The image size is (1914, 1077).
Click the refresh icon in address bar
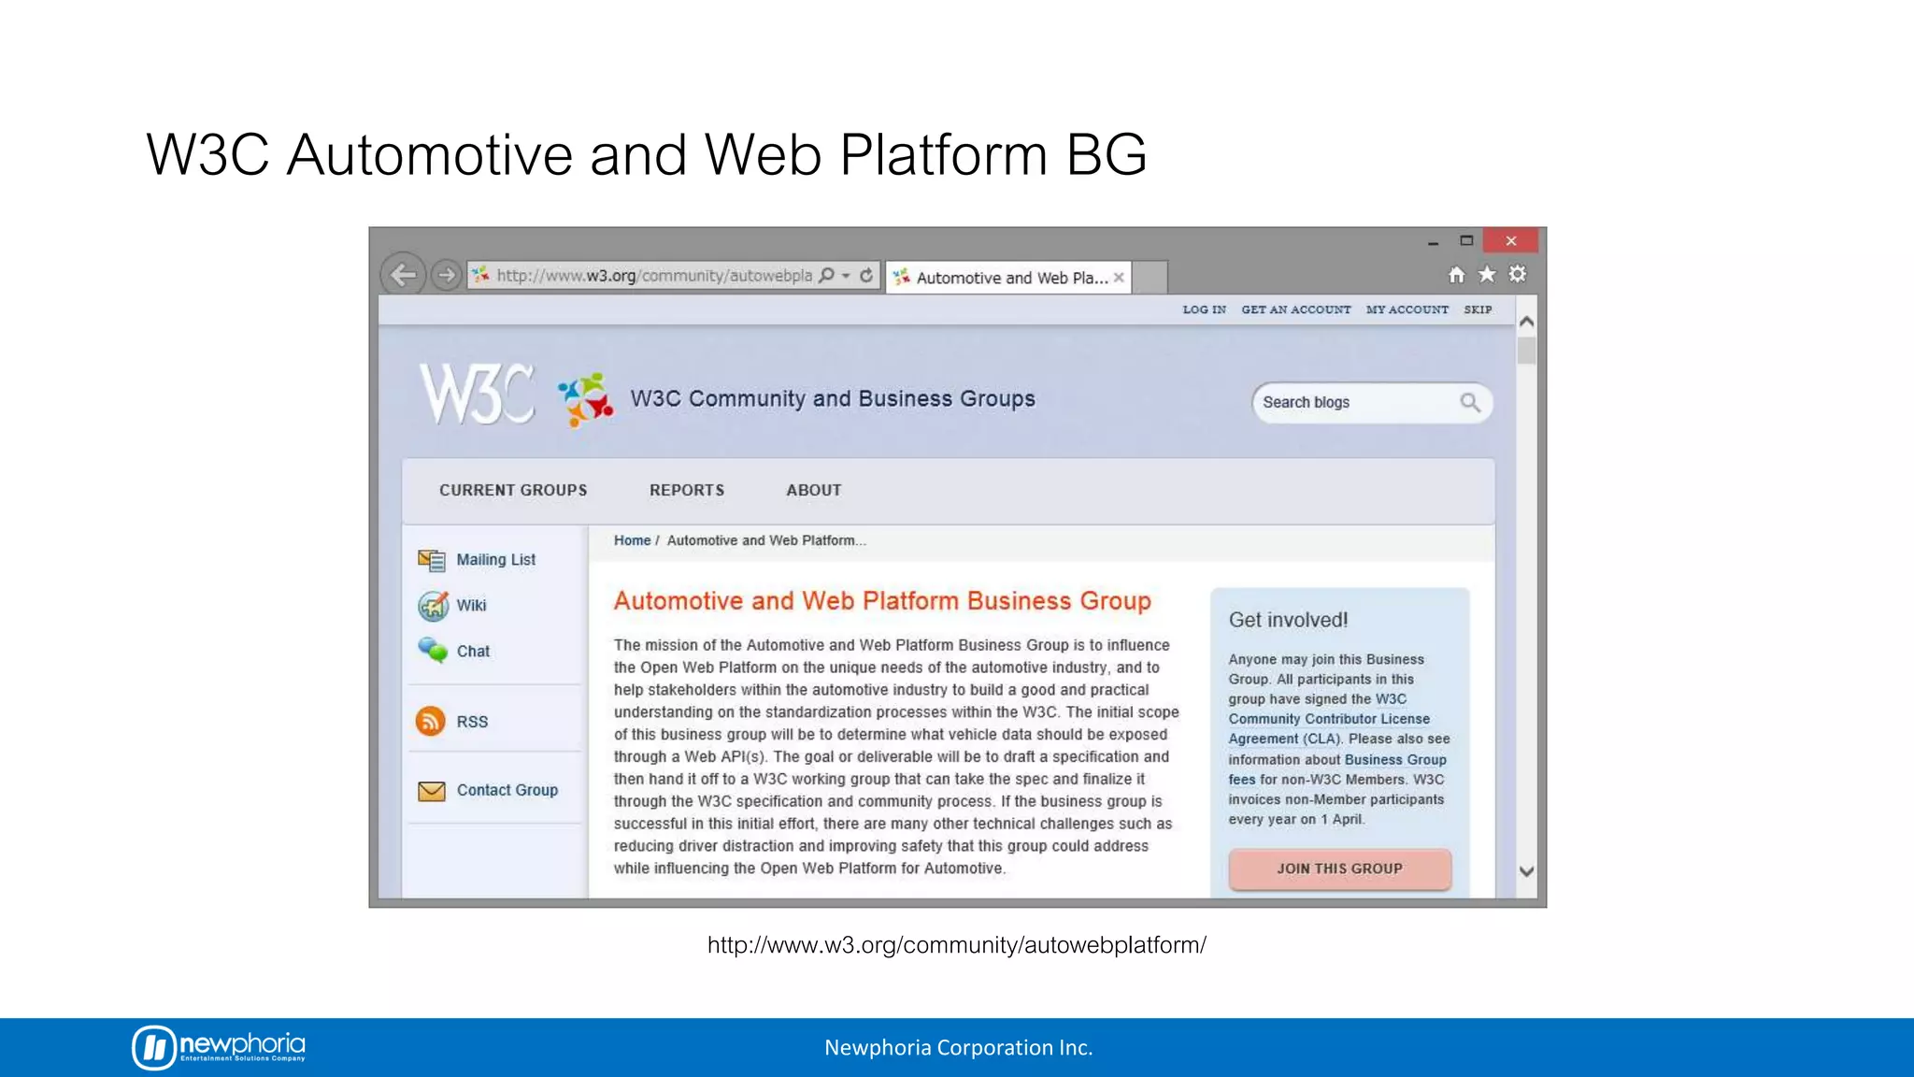(x=866, y=275)
